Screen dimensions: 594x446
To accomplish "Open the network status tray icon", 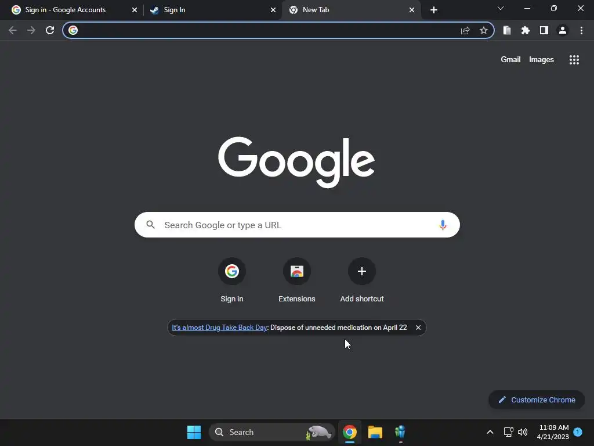I will tap(508, 432).
